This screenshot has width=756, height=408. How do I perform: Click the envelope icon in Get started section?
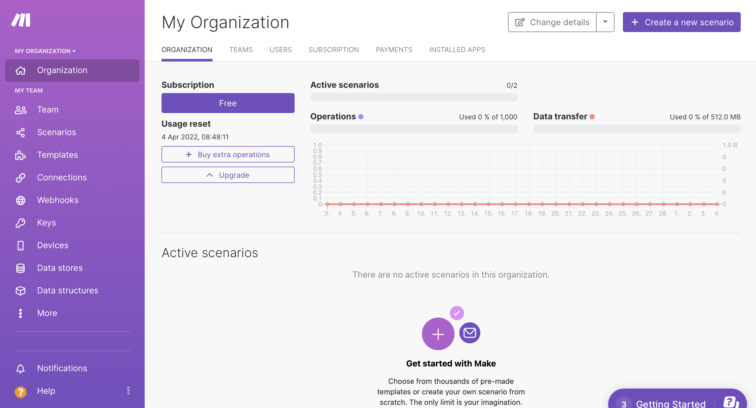coord(469,333)
